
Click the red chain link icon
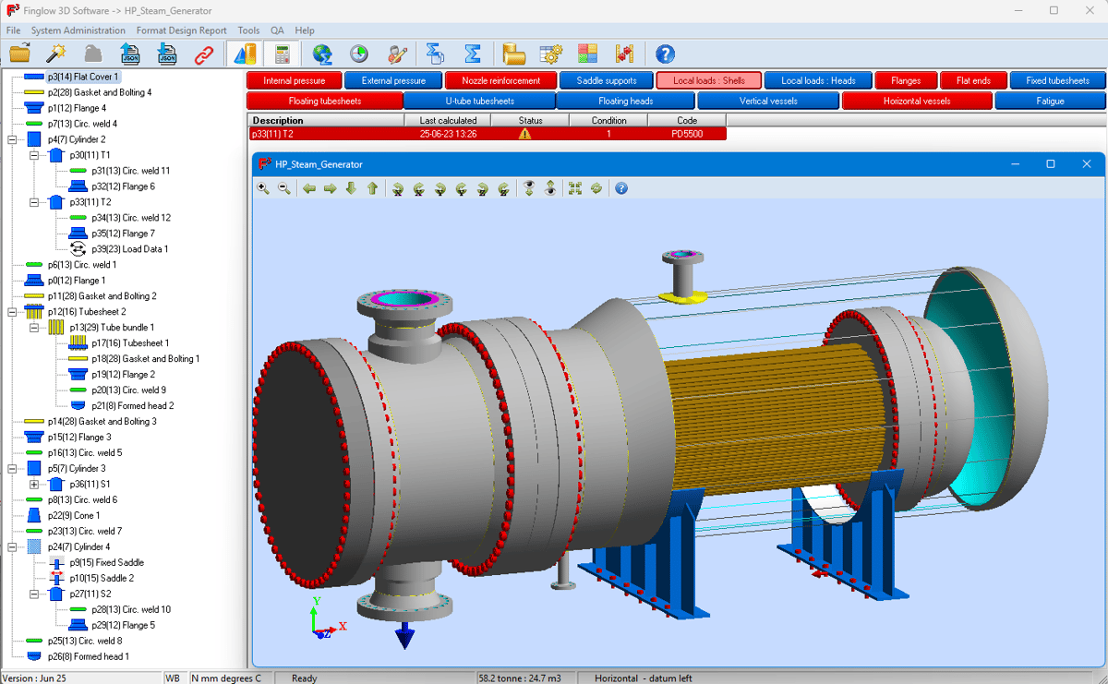point(204,54)
